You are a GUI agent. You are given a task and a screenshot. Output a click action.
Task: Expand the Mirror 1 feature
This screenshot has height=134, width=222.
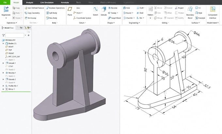click(x=3, y=89)
